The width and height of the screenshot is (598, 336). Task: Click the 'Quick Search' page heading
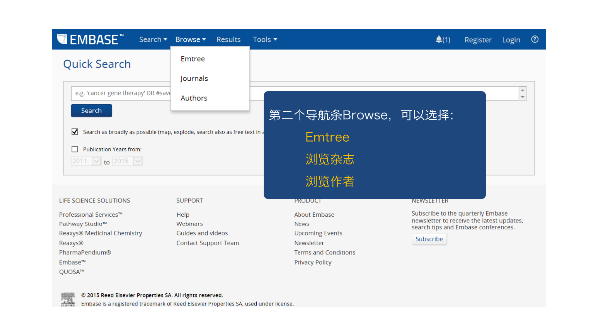click(x=97, y=64)
